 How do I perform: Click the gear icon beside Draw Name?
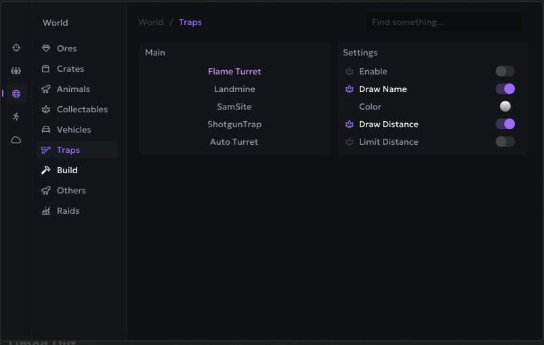(x=350, y=89)
